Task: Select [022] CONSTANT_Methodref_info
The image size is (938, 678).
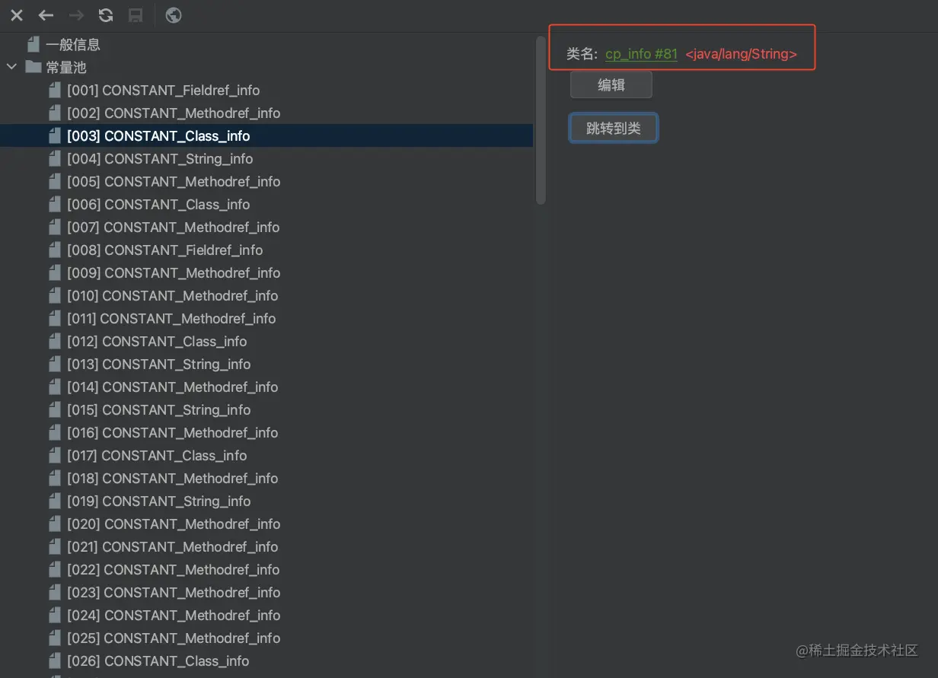Action: coord(266,569)
